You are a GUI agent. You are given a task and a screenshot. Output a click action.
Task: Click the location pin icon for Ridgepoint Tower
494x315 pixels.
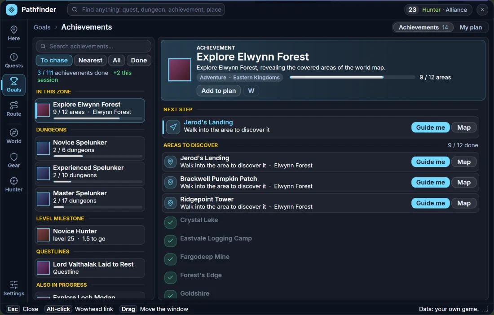(x=171, y=203)
